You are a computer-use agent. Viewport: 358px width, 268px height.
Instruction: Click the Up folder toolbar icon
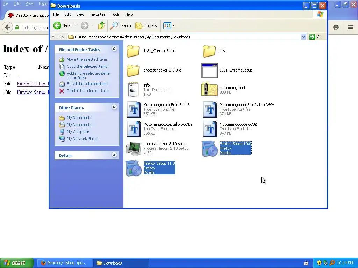[x=101, y=25]
